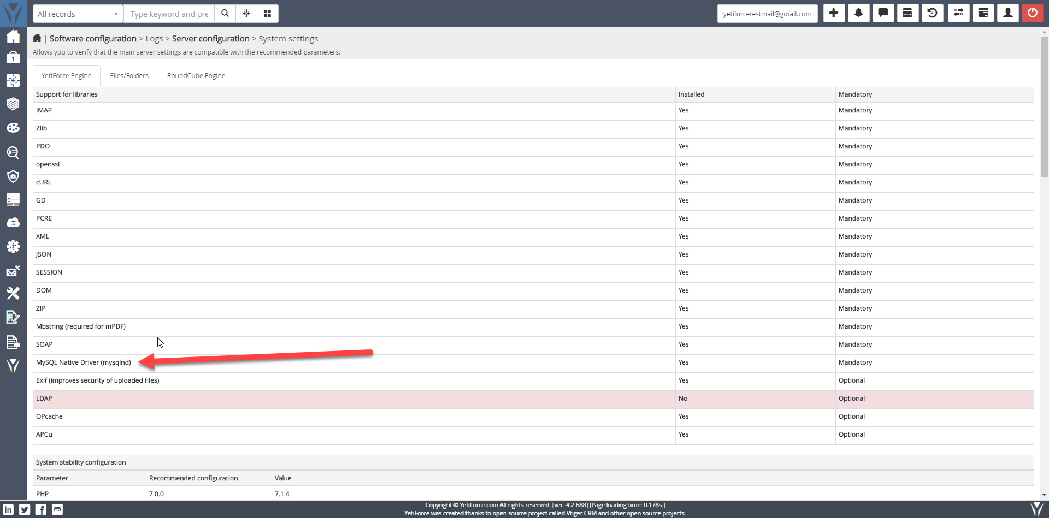
Task: Click the magnifier list search icon in sidebar
Action: [13, 152]
